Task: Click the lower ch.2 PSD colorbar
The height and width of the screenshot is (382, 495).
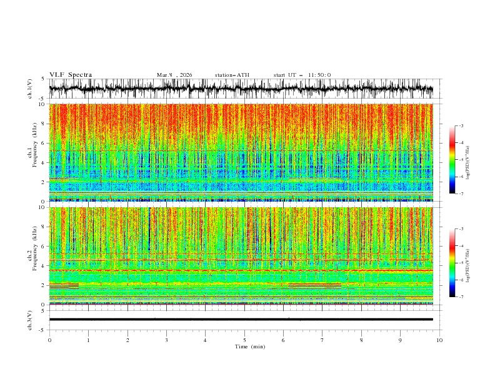Action: [452, 263]
